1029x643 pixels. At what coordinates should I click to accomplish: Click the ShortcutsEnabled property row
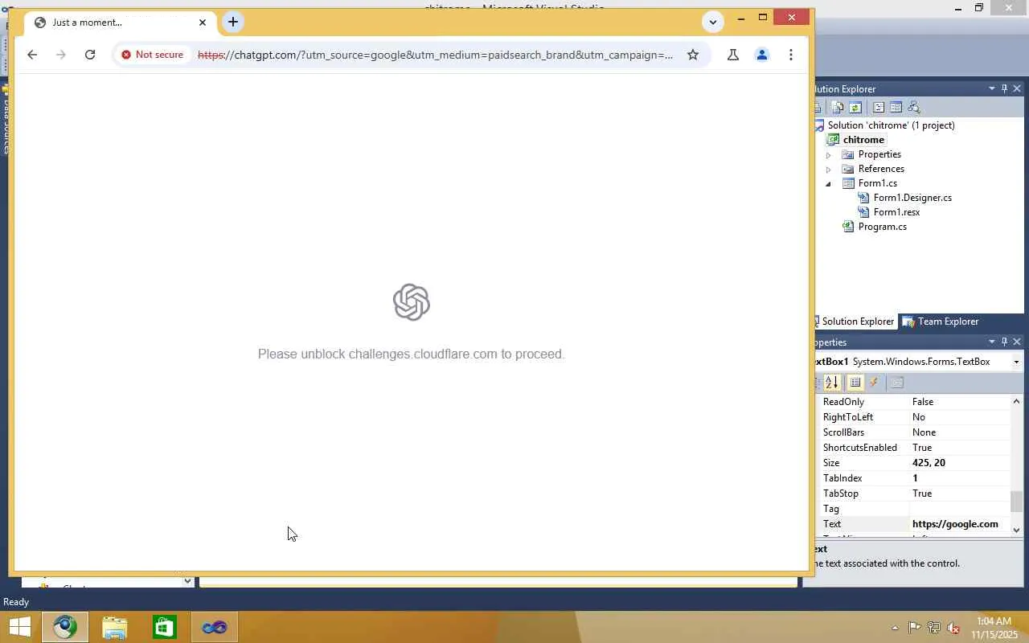point(915,448)
